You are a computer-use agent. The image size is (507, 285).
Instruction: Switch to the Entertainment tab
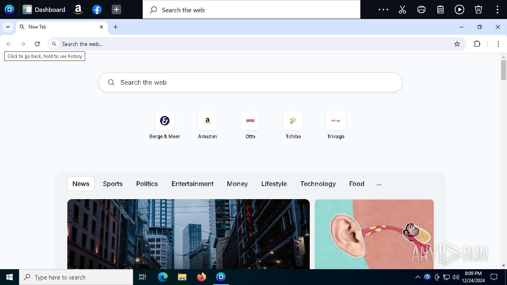[193, 184]
